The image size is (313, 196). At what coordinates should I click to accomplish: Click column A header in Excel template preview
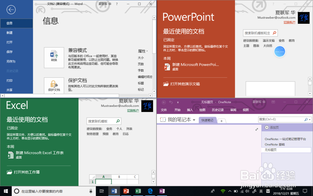pos(103,177)
